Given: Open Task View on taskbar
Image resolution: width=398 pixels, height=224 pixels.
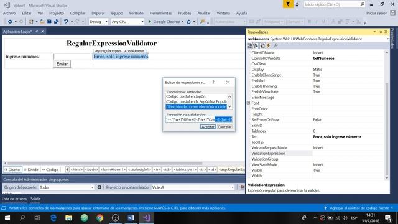Looking at the screenshot, I should tap(37, 218).
